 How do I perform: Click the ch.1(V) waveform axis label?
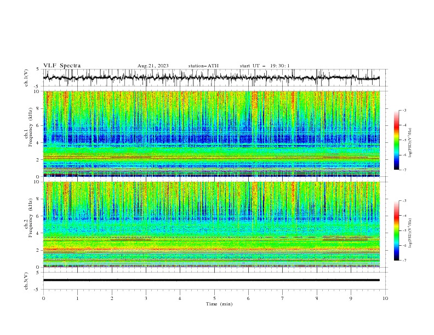(x=26, y=78)
